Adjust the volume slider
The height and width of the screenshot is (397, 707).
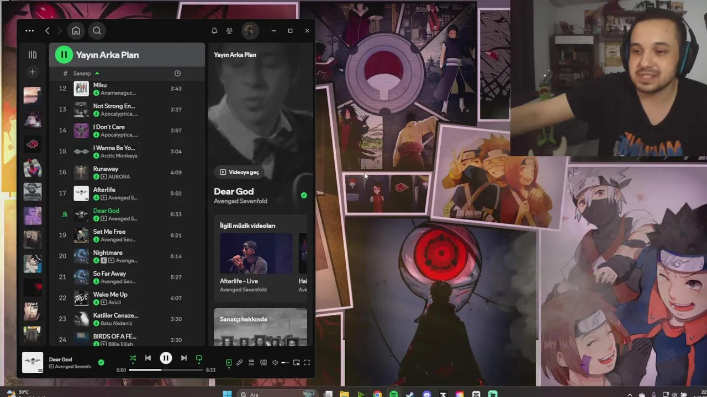click(286, 362)
